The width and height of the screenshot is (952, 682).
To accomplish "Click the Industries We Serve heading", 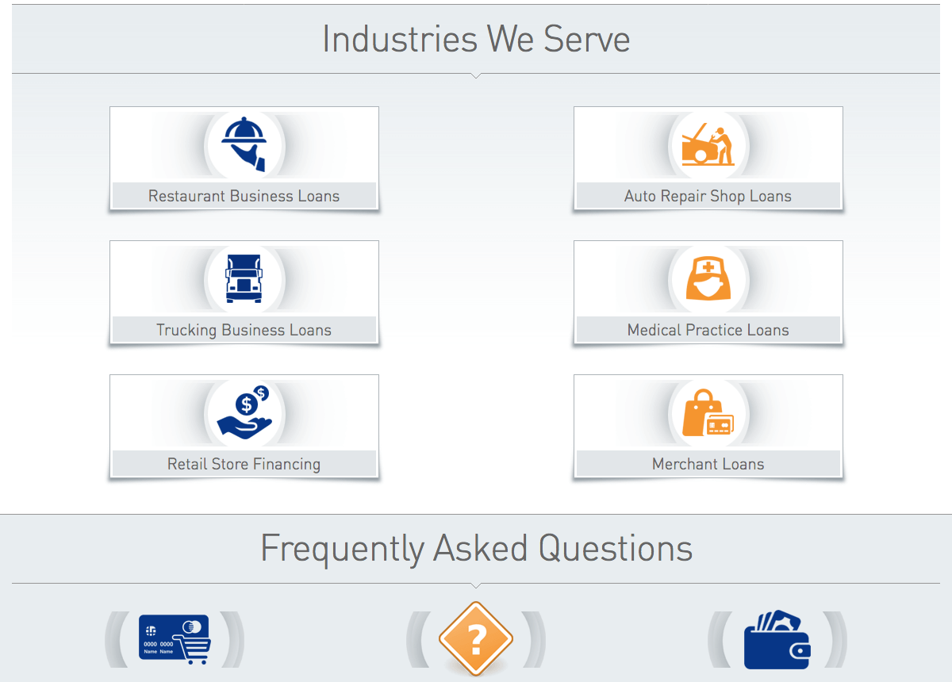I will 476,39.
